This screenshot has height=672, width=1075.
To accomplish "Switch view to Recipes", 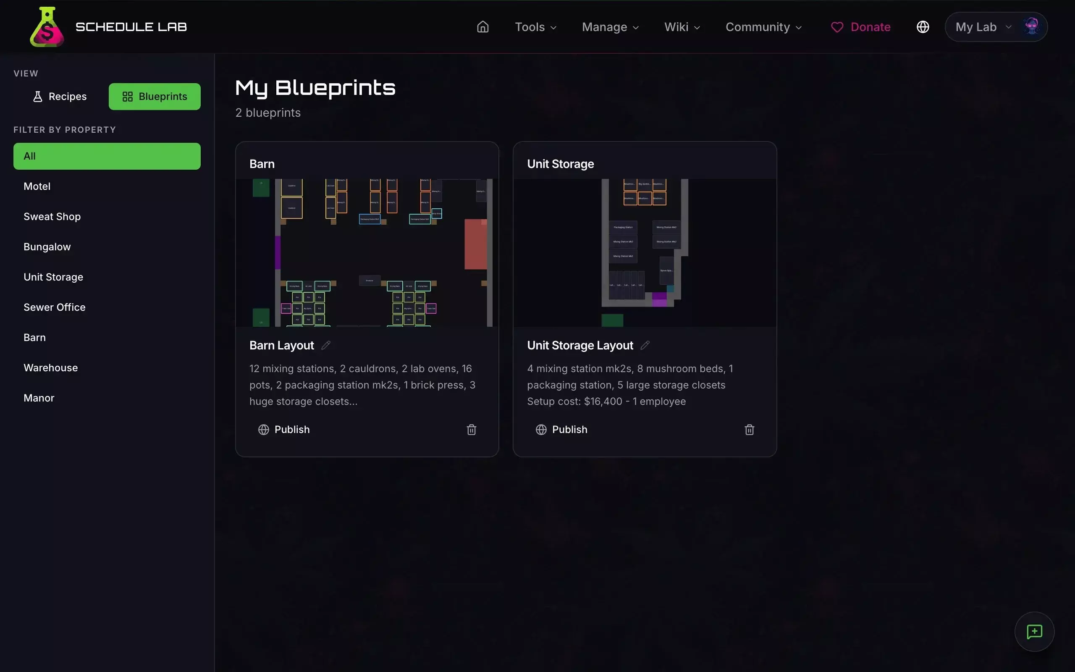I will click(x=60, y=97).
